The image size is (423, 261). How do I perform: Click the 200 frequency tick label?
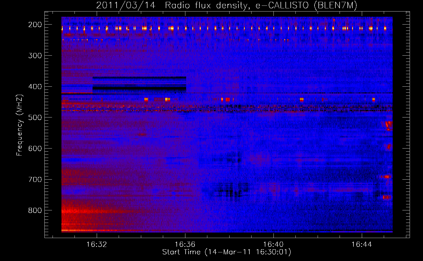[35, 25]
